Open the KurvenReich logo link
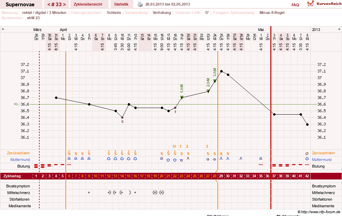 coord(324,4)
